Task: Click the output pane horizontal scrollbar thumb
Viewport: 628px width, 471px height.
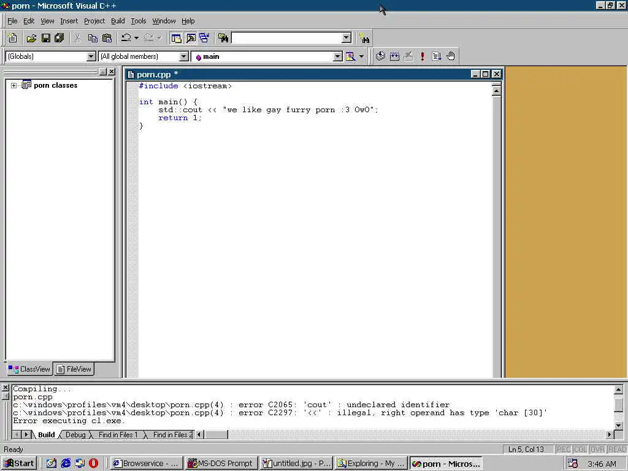Action: pos(216,435)
